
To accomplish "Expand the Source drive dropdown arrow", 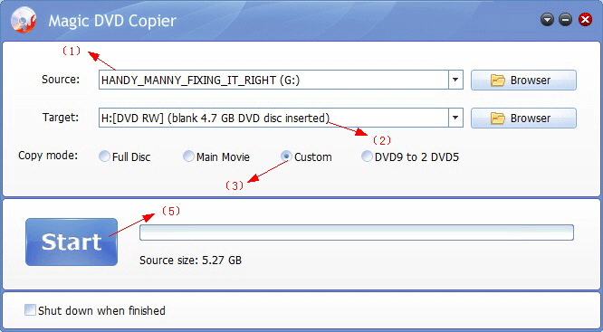I will [x=455, y=80].
